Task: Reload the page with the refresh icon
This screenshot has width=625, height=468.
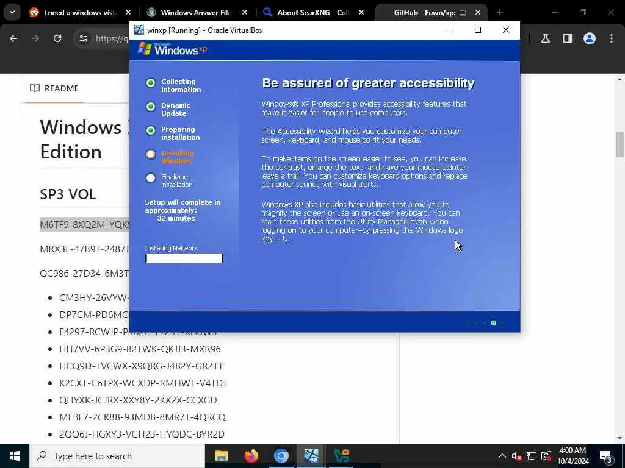Action: (57, 38)
